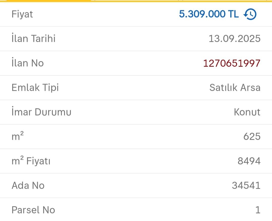The image size is (272, 221).
Task: Select the İlan No row label
Action: point(28,63)
